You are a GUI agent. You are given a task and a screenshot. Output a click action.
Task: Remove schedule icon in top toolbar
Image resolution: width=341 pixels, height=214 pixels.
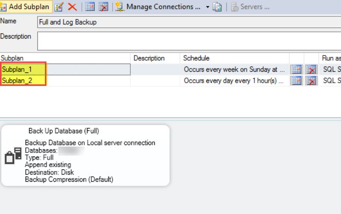[104, 7]
